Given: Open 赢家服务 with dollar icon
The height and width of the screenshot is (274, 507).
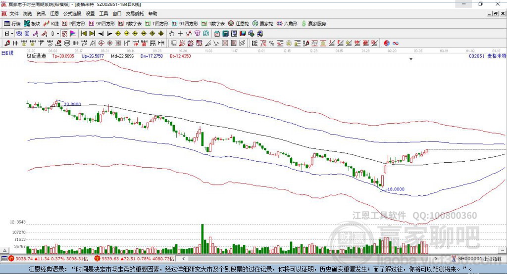Looking at the screenshot, I should [x=313, y=24].
